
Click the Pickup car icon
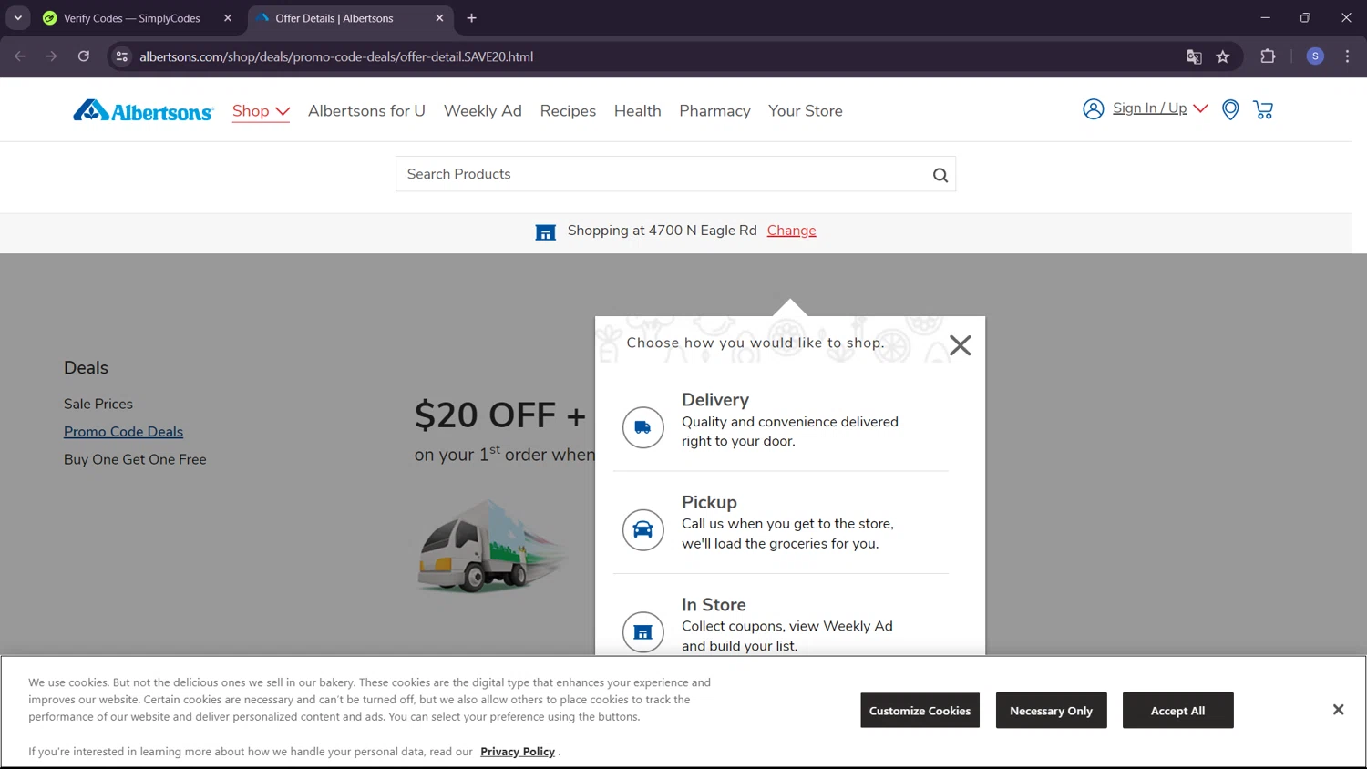642,529
